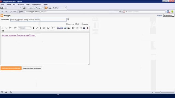This screenshot has width=175, height=98.
Task: Click the "Выход" sign-out link
Action: [159, 16]
